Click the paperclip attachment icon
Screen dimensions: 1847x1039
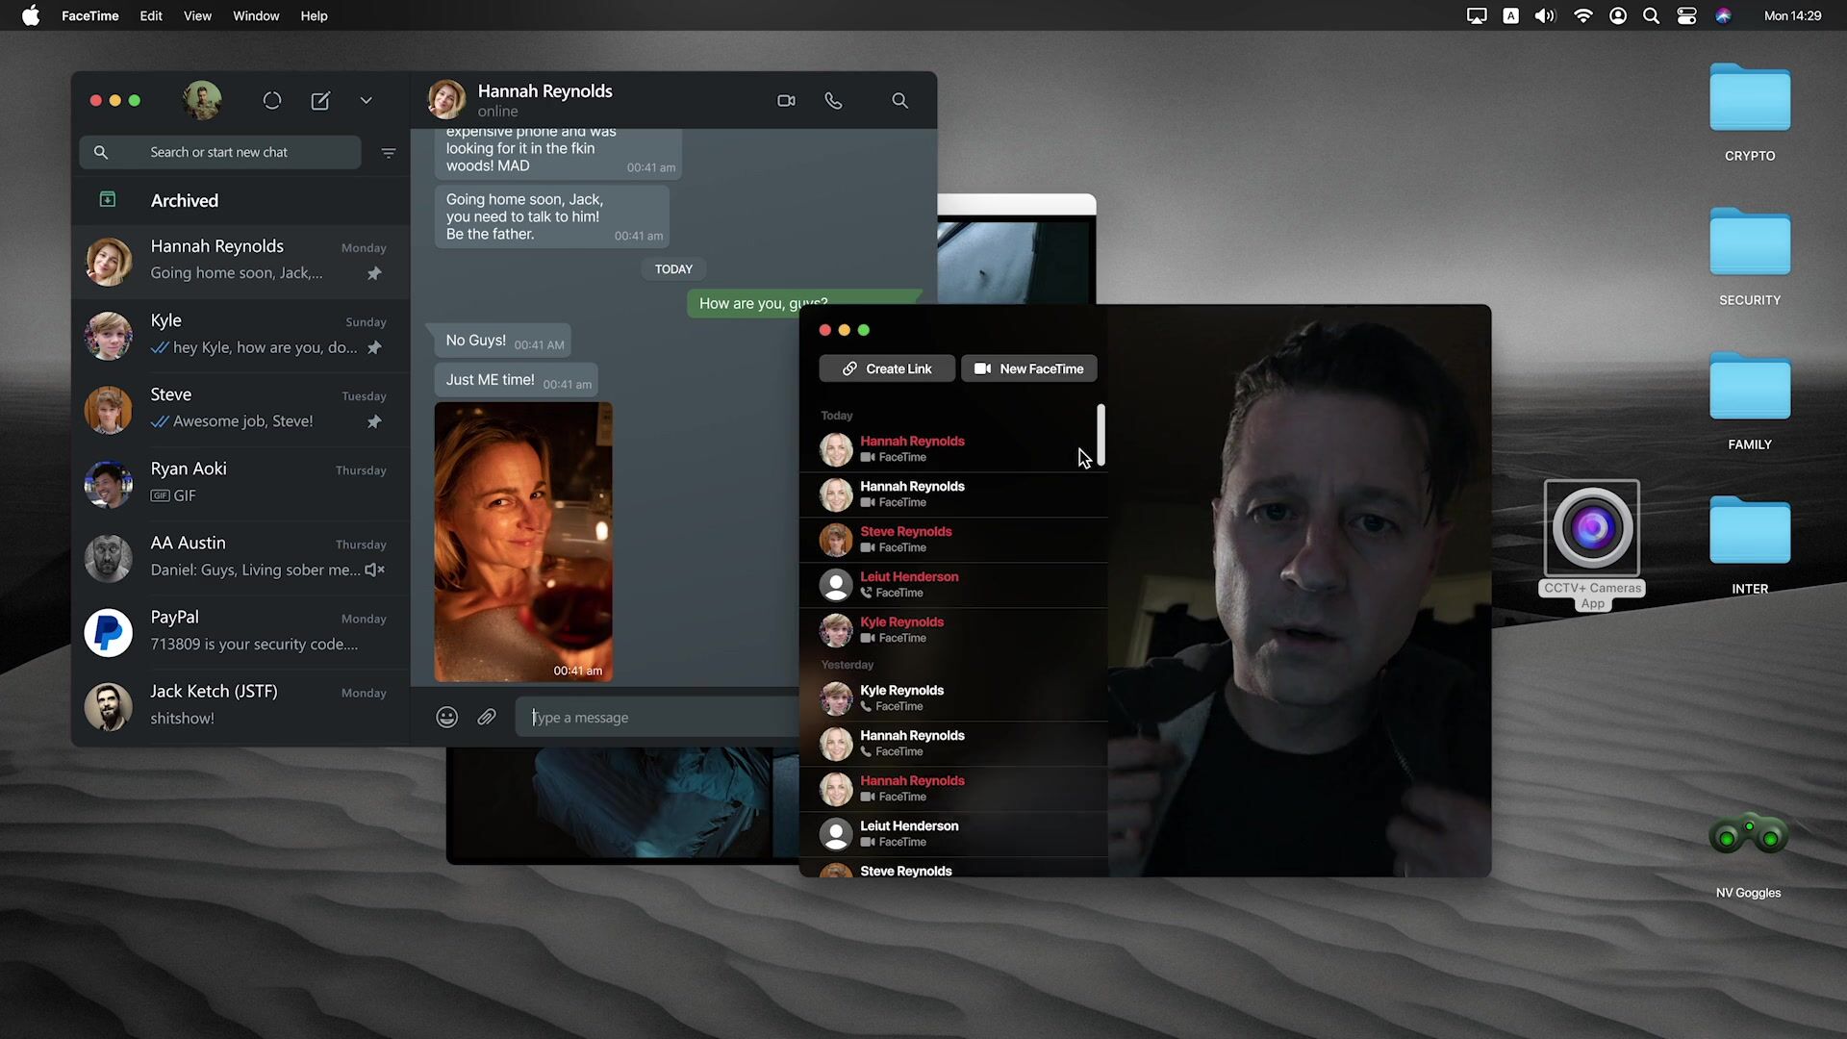click(487, 718)
